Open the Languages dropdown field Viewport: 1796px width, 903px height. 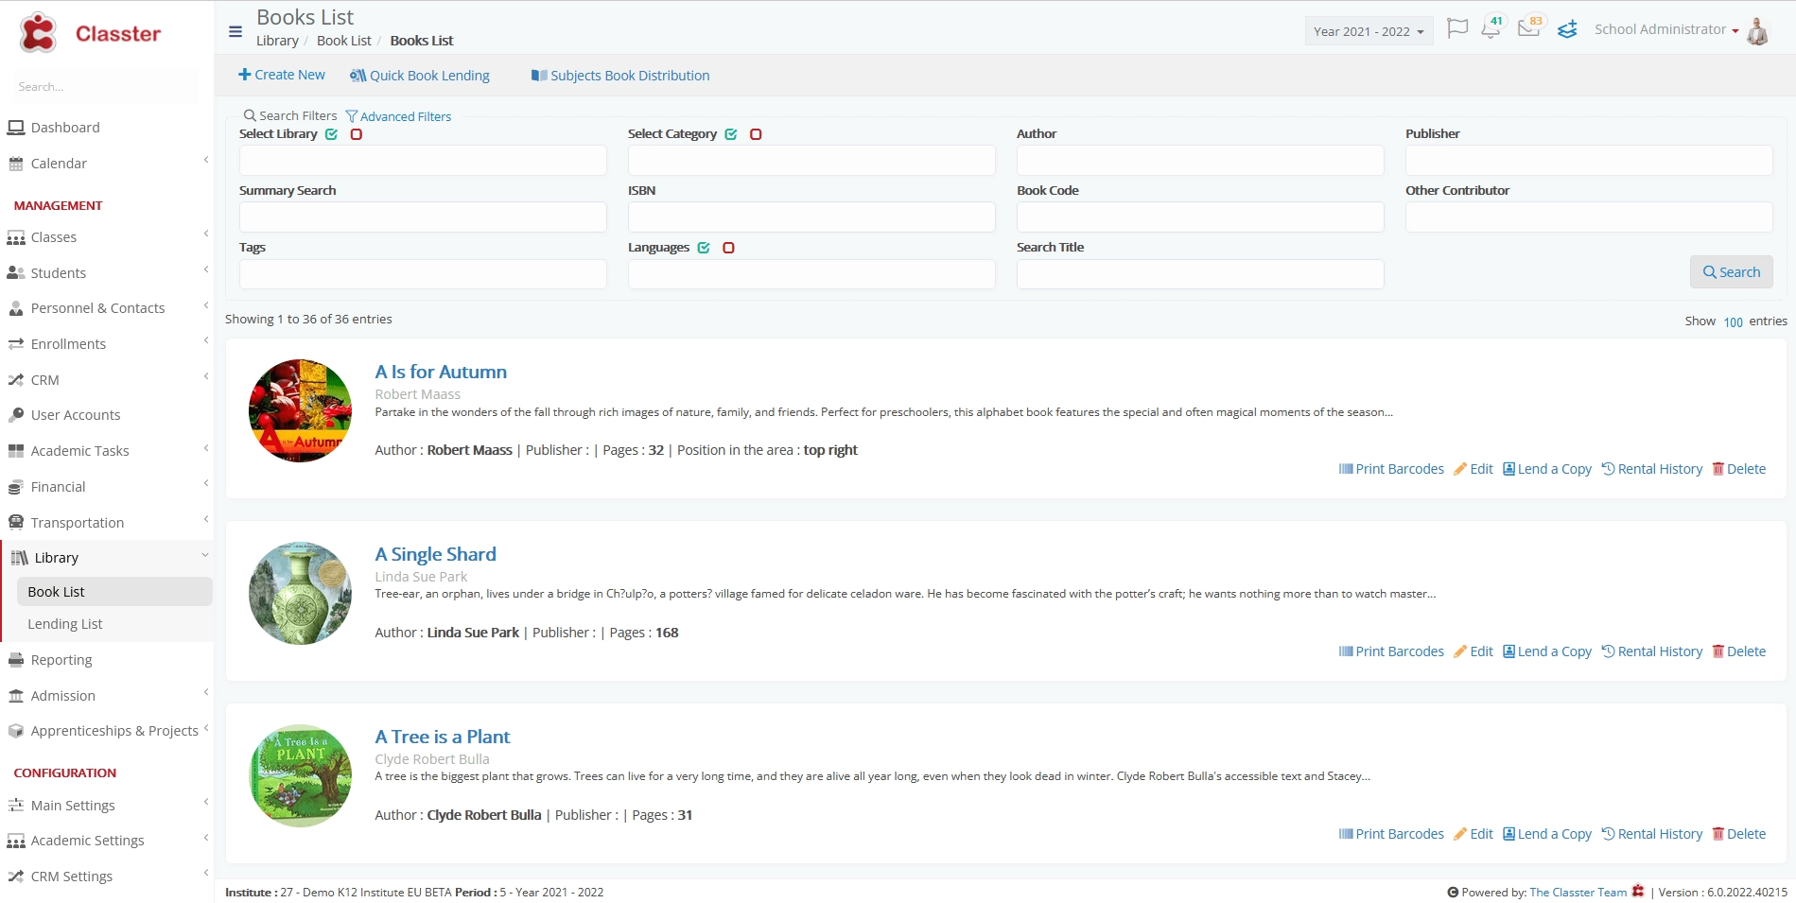tap(811, 274)
